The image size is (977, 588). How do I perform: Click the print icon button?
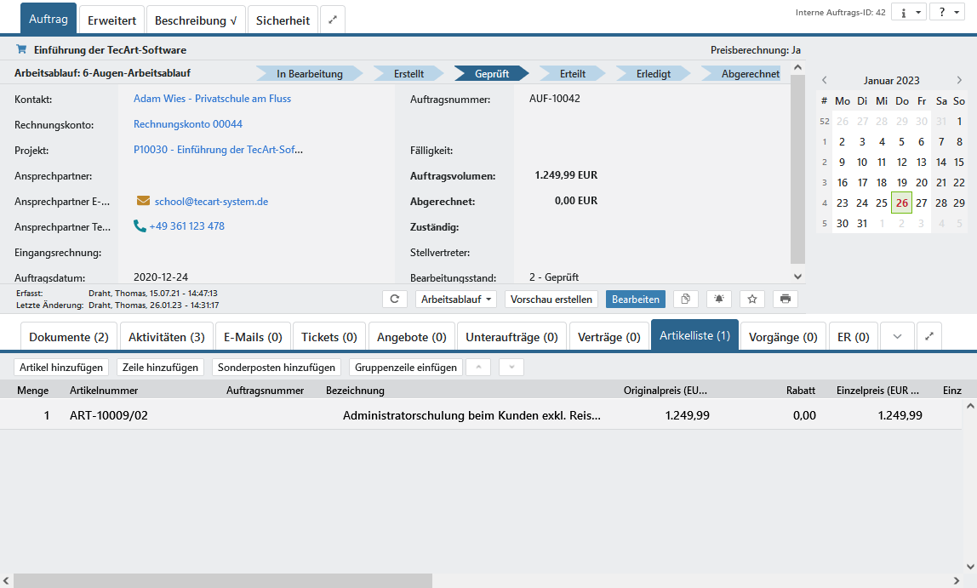tap(786, 300)
